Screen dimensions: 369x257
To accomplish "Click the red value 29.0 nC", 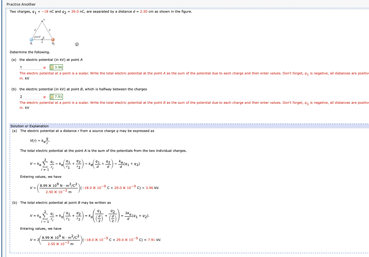I will (x=78, y=12).
